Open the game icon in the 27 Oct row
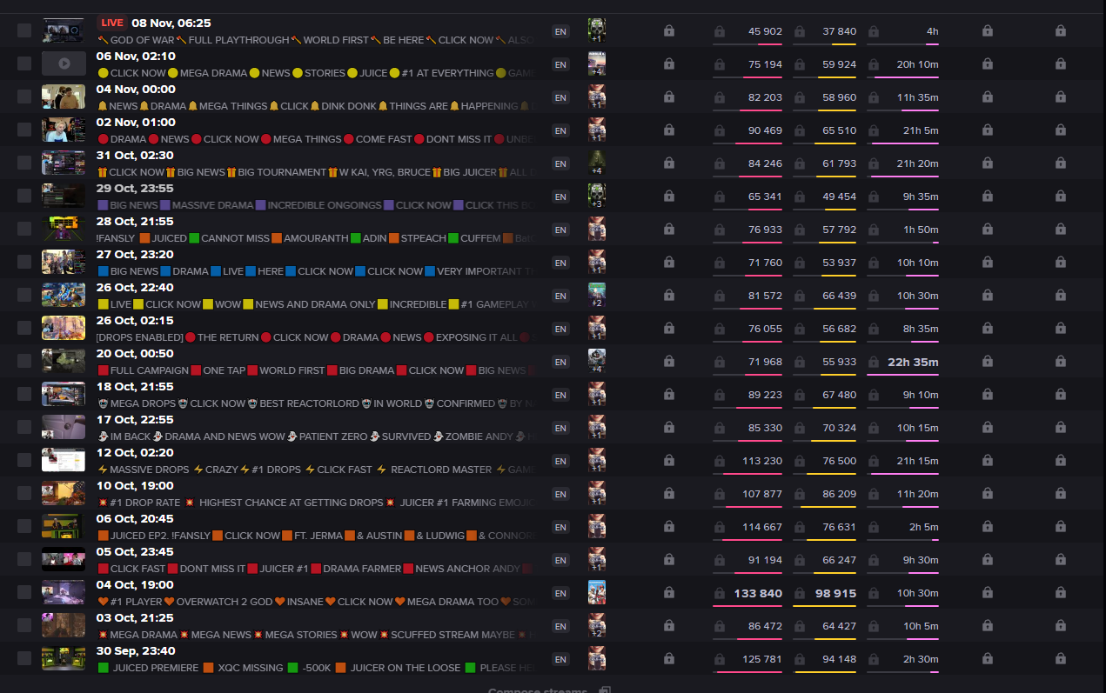Image resolution: width=1106 pixels, height=693 pixels. (596, 262)
